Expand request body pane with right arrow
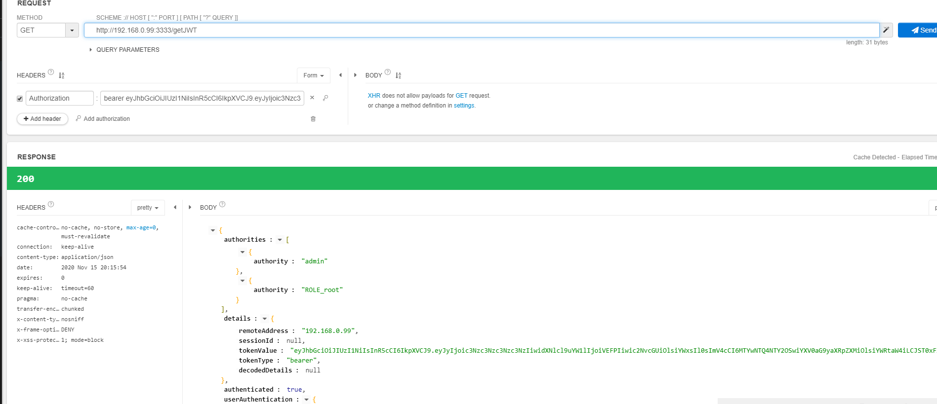 (355, 75)
